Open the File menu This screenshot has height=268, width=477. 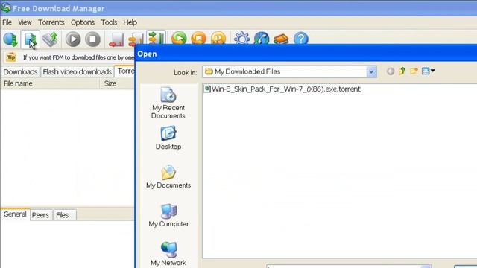(x=7, y=22)
